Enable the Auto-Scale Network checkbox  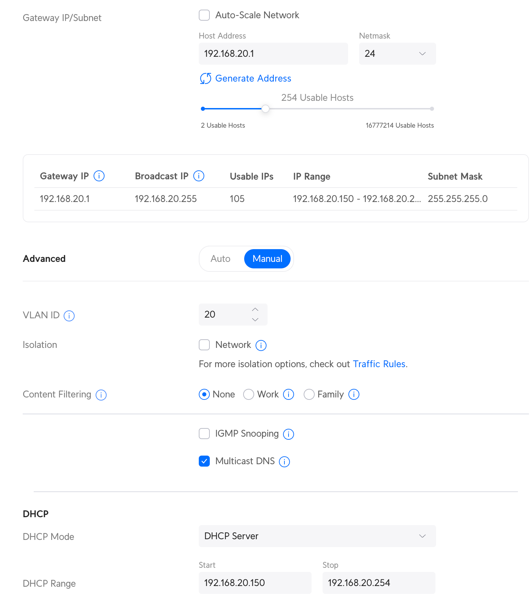[x=204, y=15]
